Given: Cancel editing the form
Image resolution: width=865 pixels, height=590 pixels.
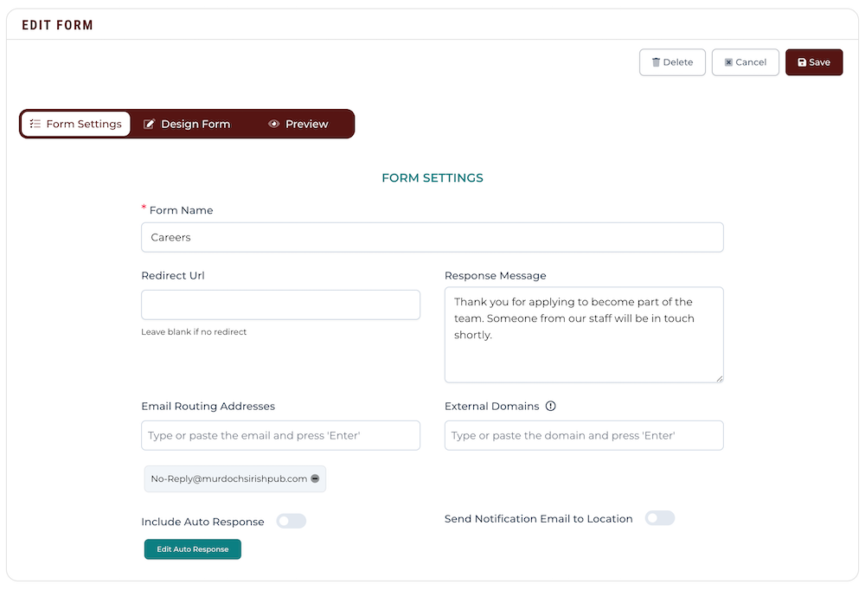Looking at the screenshot, I should pyautogui.click(x=745, y=62).
